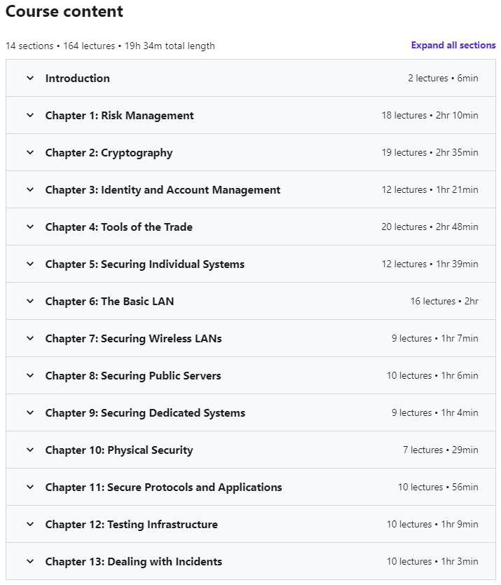Viewport: 501px width, 585px height.
Task: Expand chevron beside Chapter 13: Dealing with Incidents
Action: point(30,561)
